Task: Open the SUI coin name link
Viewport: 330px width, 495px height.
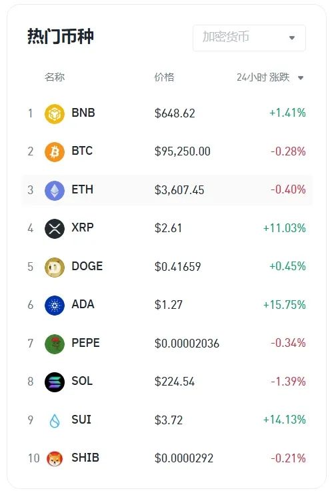Action: [81, 420]
